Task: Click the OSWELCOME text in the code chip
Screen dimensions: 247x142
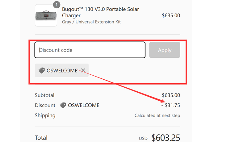Action: 62,71
